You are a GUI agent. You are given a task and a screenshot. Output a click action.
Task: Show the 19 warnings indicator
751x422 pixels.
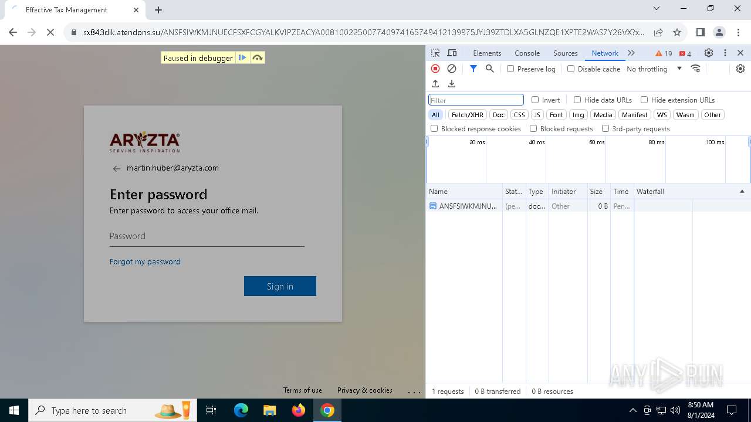click(x=664, y=53)
